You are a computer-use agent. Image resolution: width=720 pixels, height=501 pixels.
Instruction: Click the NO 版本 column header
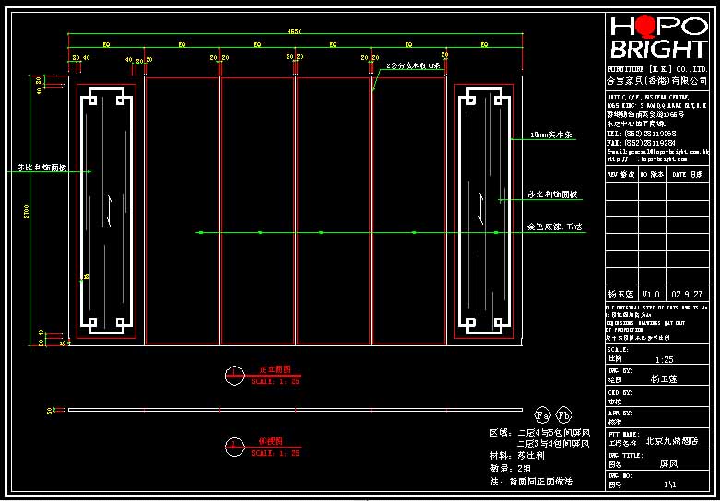point(652,175)
